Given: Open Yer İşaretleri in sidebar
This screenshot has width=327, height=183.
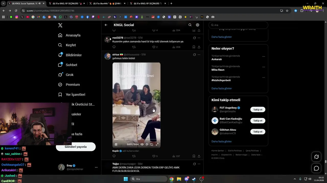Looking at the screenshot, I should point(72,95).
